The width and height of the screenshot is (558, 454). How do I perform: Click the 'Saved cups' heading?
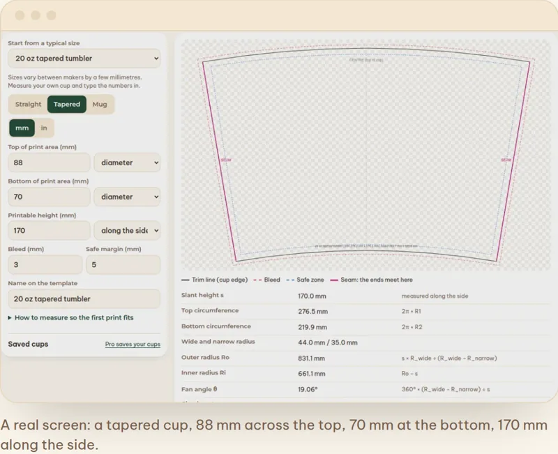coord(28,344)
